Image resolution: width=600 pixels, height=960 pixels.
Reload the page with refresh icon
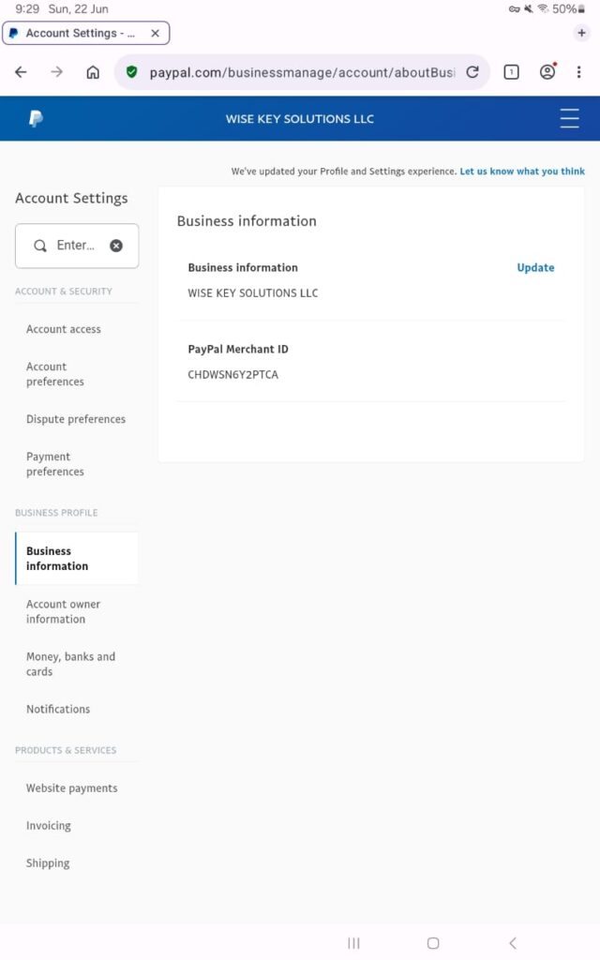pos(472,72)
